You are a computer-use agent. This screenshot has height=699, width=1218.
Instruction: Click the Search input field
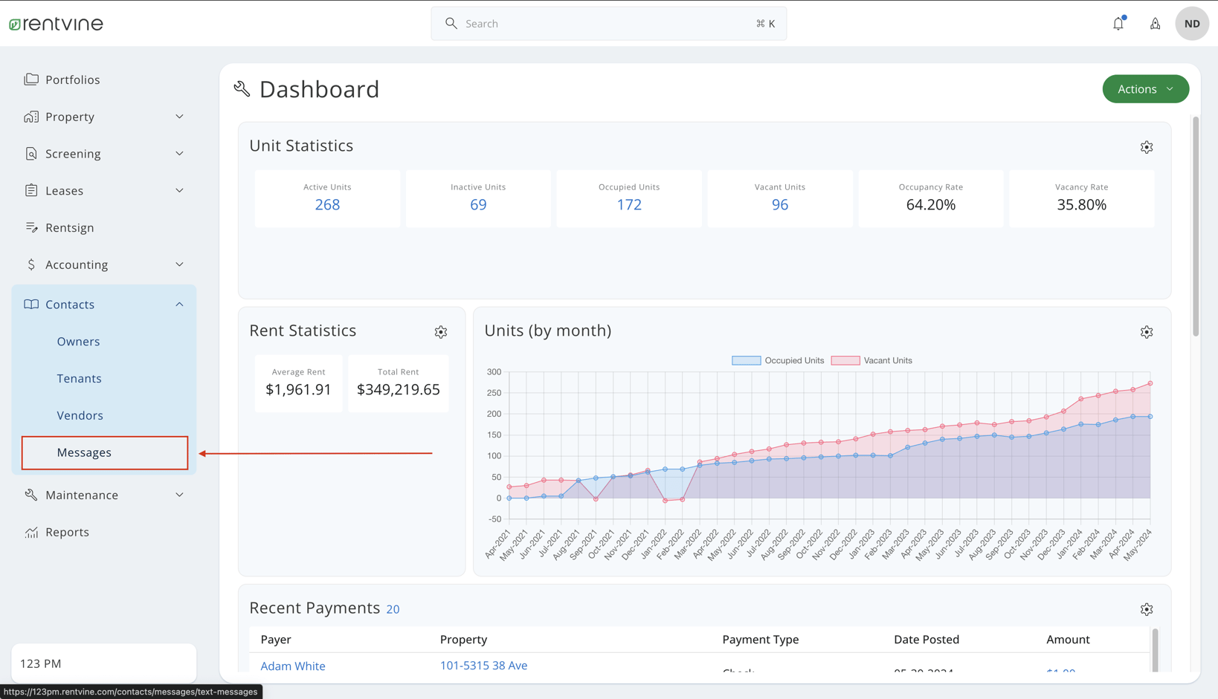coord(608,24)
